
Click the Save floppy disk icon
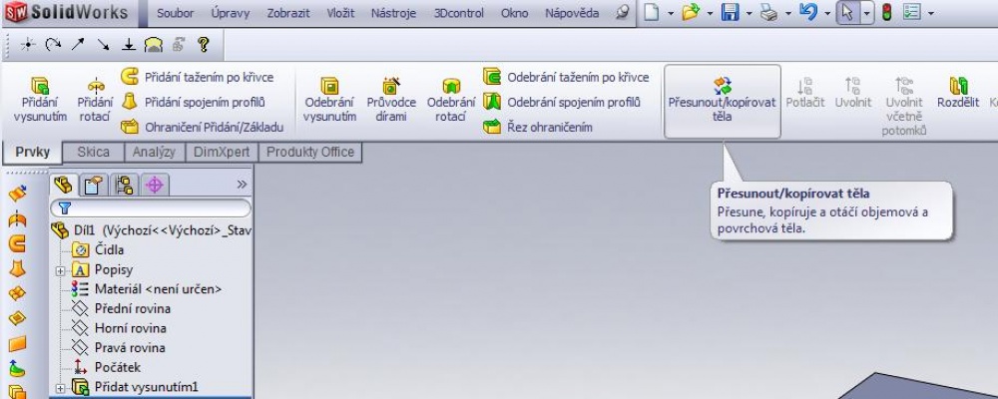pyautogui.click(x=731, y=12)
